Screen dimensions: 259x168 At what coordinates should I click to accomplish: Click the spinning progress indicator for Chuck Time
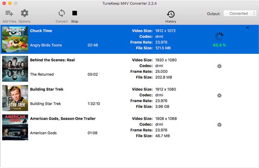click(x=219, y=37)
